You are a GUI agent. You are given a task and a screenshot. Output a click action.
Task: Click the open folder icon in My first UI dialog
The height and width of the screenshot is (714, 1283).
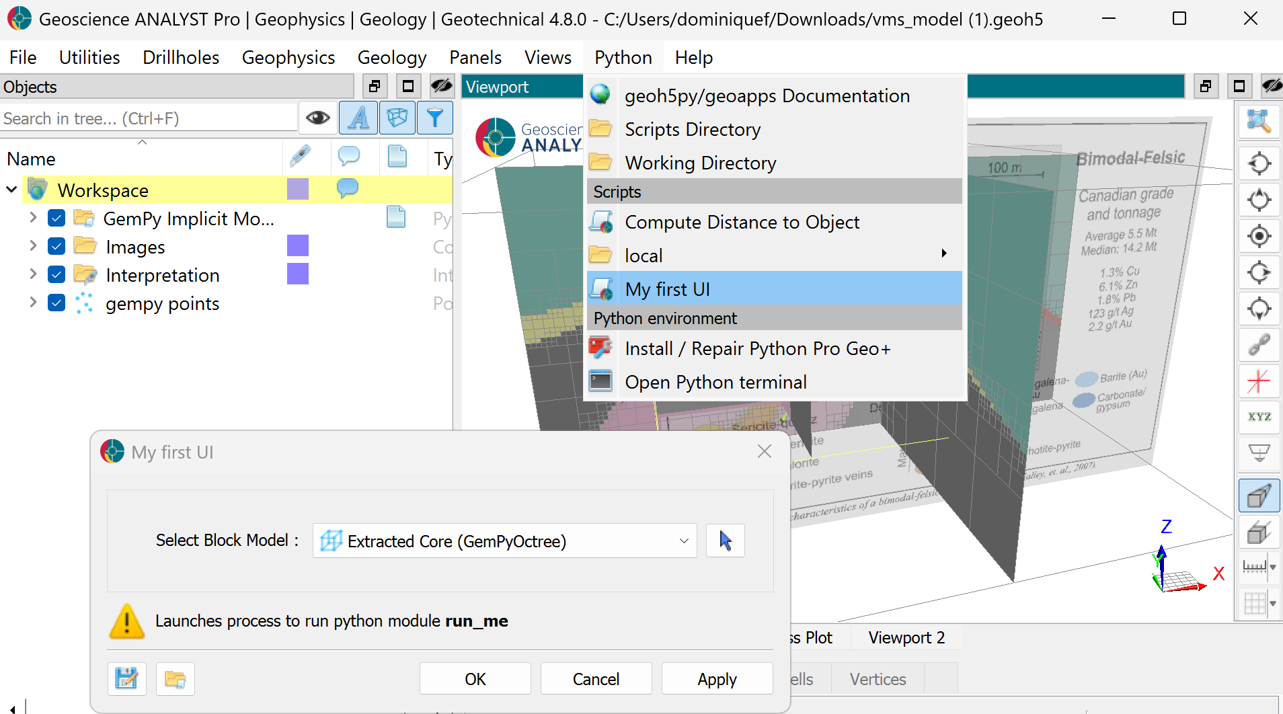point(176,678)
